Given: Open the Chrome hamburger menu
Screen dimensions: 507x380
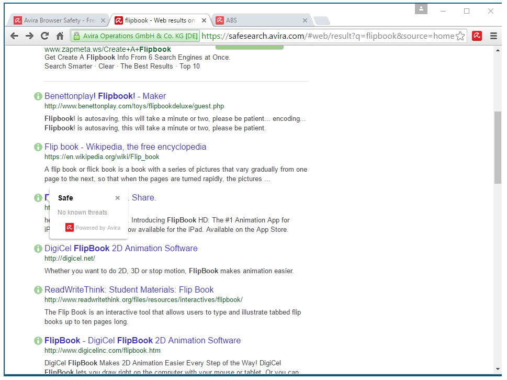Looking at the screenshot, I should [x=493, y=36].
